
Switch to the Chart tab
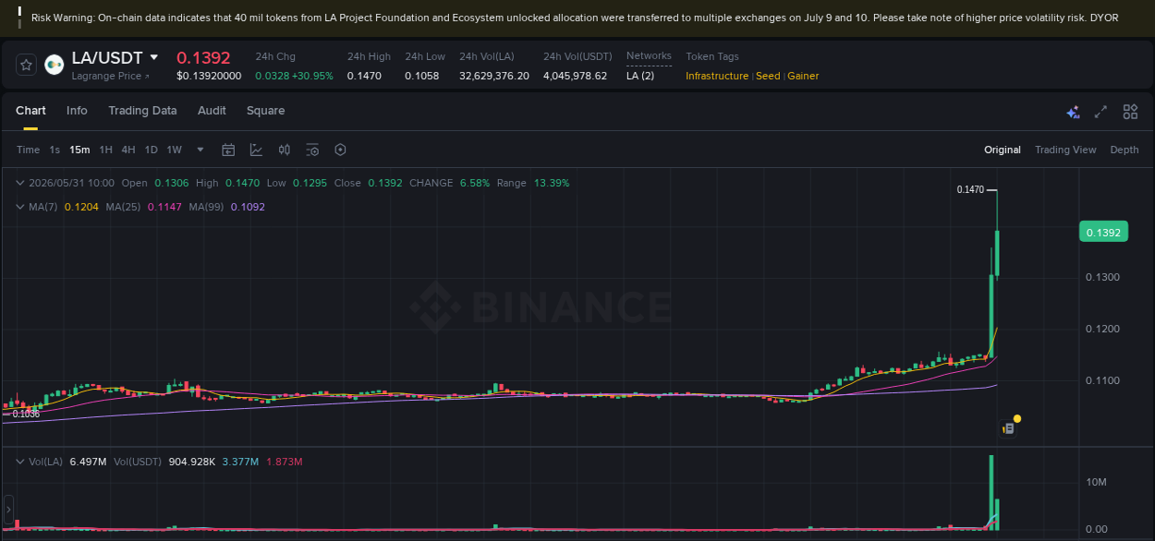point(30,111)
